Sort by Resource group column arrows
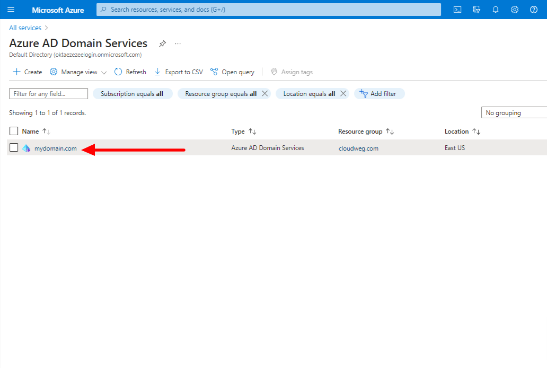 click(390, 132)
